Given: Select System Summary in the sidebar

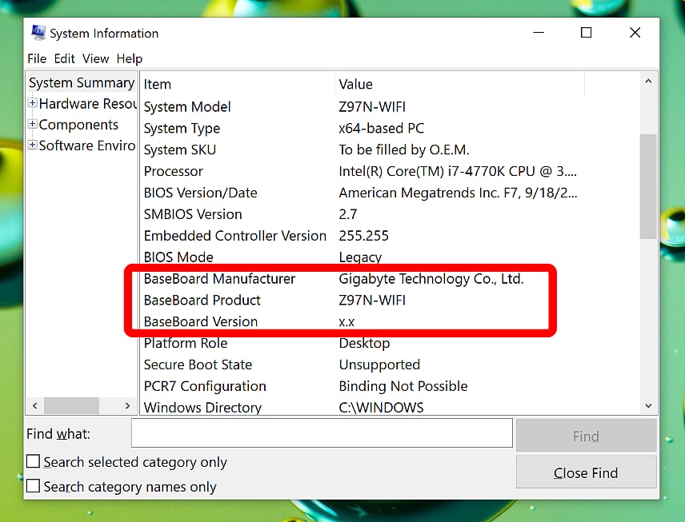Looking at the screenshot, I should tap(81, 82).
